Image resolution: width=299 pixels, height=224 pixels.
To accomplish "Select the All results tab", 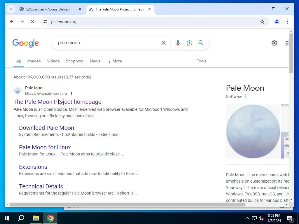I will [18, 61].
